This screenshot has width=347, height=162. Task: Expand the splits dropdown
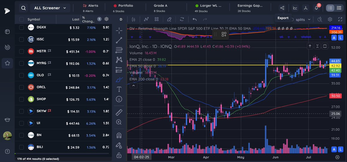[x=303, y=19]
